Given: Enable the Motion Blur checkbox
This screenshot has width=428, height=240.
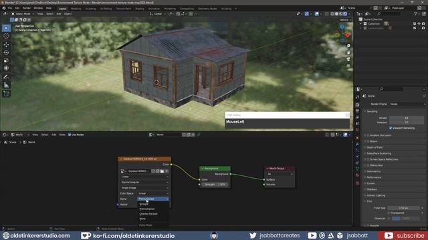Looking at the screenshot, I should (x=368, y=165).
